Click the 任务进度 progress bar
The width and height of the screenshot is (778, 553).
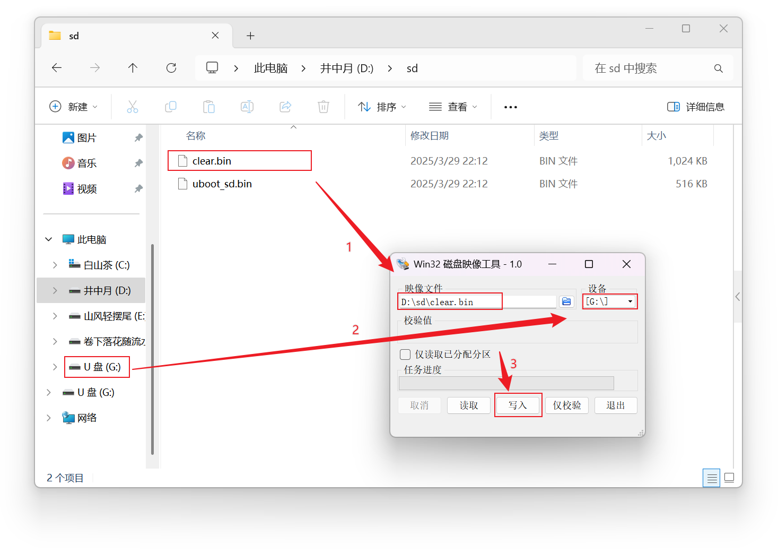[x=505, y=383]
